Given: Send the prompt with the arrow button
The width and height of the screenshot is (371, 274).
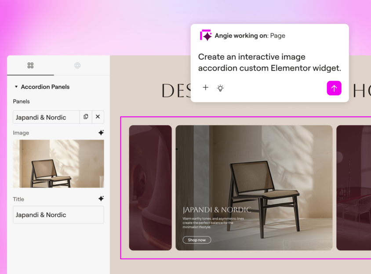Looking at the screenshot, I should (x=334, y=88).
